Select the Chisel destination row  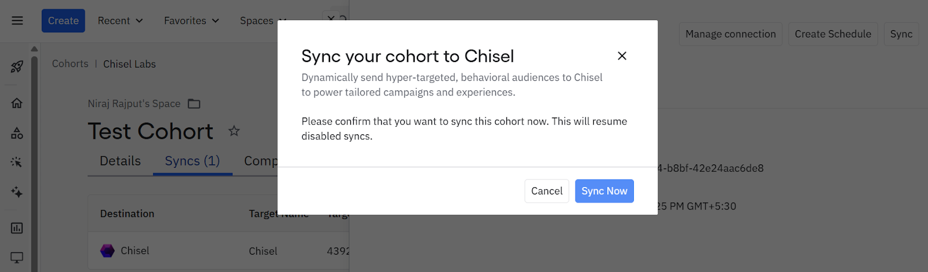[x=219, y=251]
